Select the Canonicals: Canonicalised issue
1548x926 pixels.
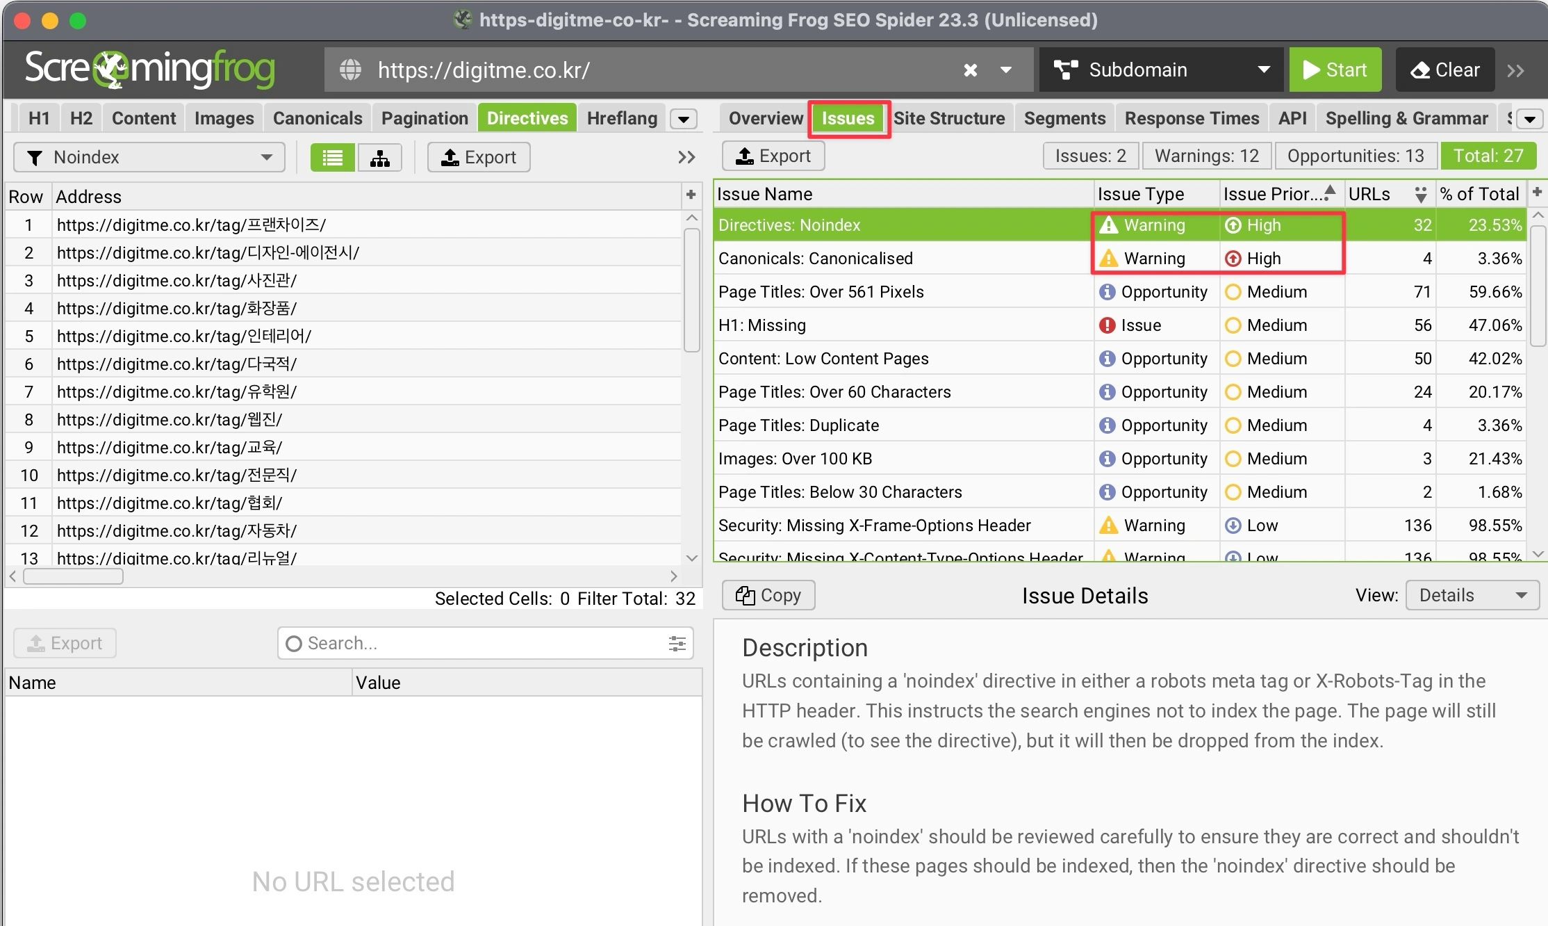pos(1119,259)
